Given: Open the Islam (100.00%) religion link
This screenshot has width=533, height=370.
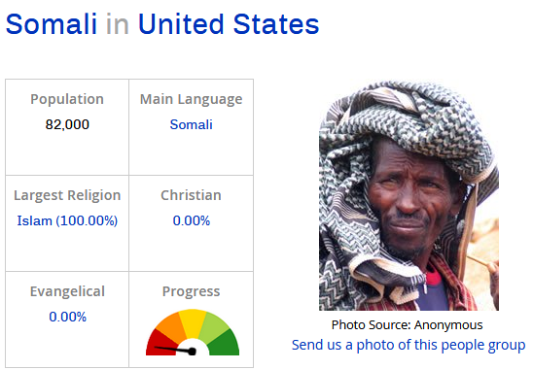Looking at the screenshot, I should [67, 220].
